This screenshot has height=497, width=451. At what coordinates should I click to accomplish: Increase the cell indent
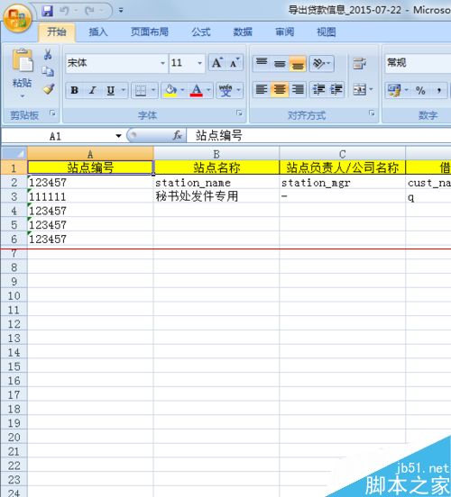click(336, 89)
